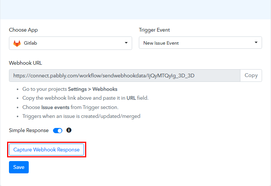This screenshot has width=271, height=186.
Task: Copy the webhook URL with Copy button
Action: pyautogui.click(x=251, y=76)
